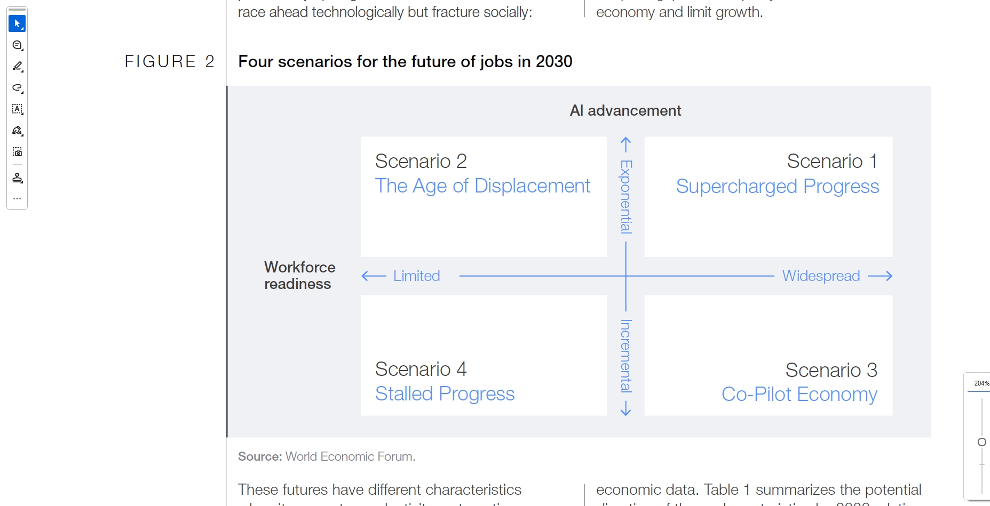Choose the comment note tool
The image size is (990, 506).
[17, 45]
